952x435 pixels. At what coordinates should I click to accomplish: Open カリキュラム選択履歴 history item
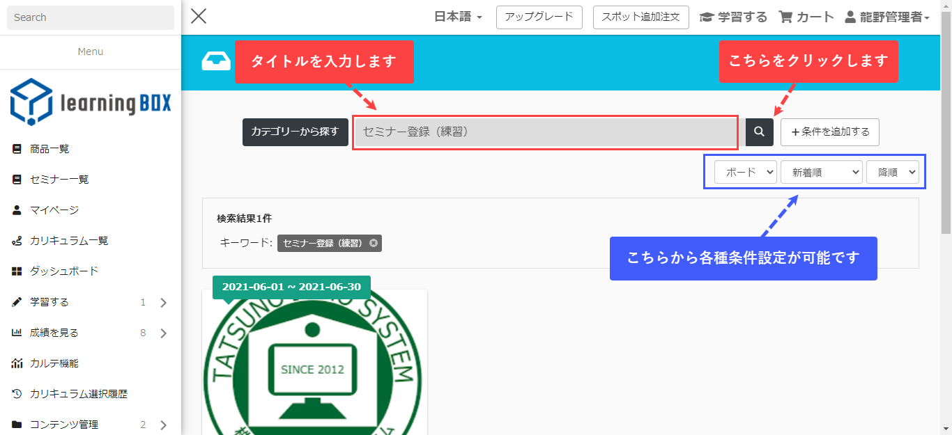click(x=78, y=394)
